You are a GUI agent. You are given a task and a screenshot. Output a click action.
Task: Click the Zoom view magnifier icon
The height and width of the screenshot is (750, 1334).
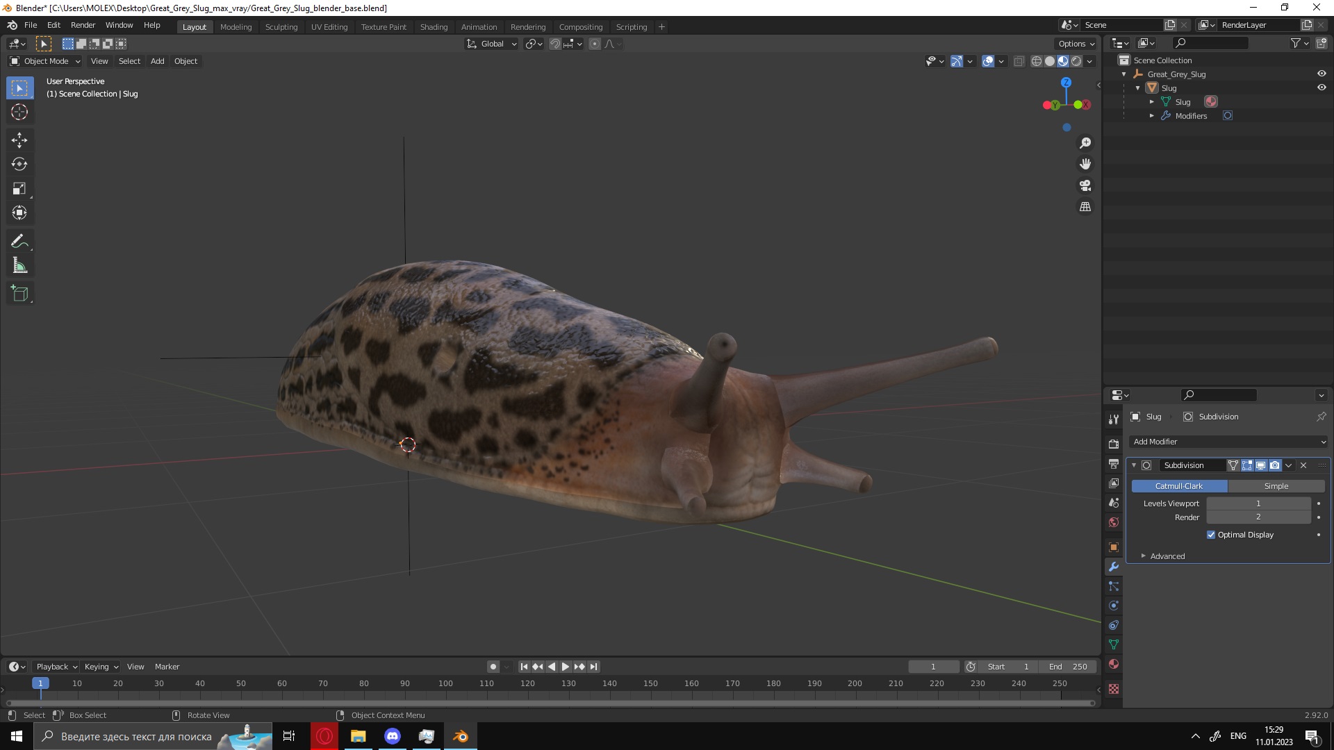click(x=1085, y=143)
